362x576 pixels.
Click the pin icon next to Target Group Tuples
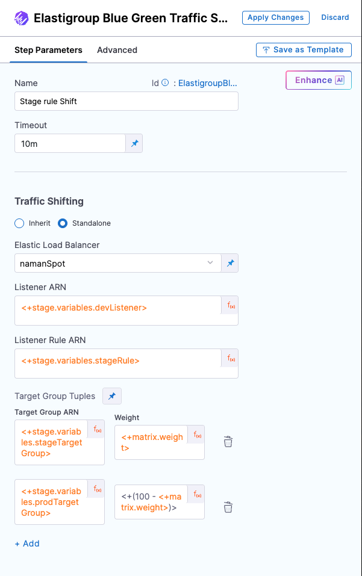pyautogui.click(x=112, y=396)
